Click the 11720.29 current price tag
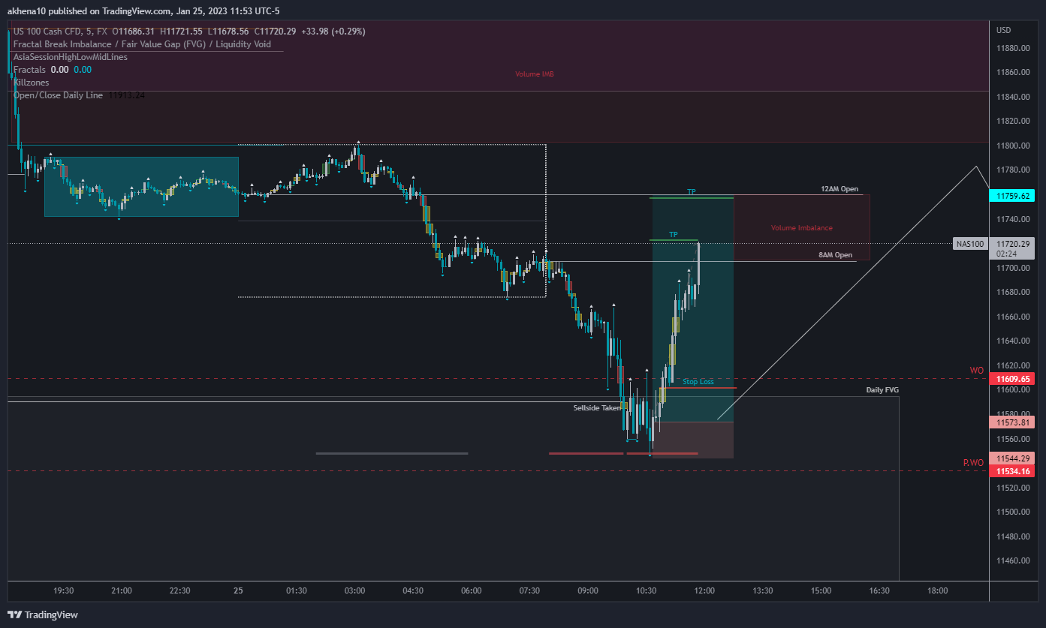 (x=1012, y=244)
